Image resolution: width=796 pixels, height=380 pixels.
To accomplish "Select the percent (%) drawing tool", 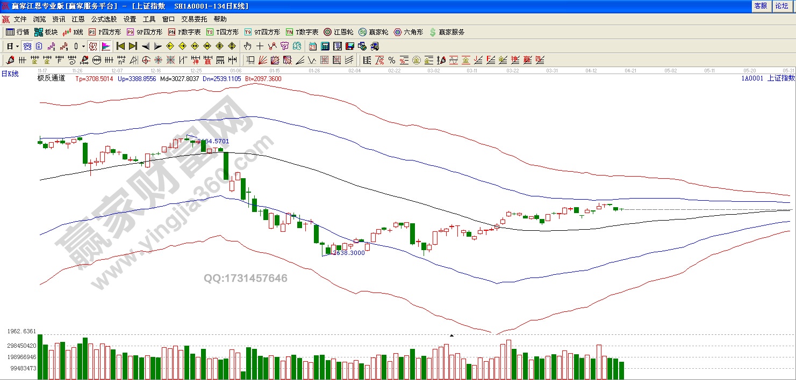I will tap(391, 60).
